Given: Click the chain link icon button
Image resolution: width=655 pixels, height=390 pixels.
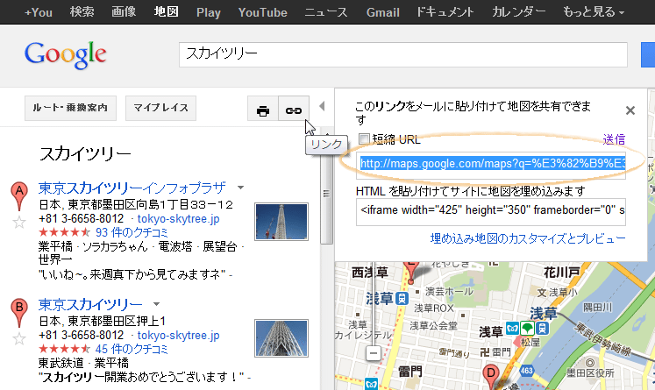Looking at the screenshot, I should [294, 109].
